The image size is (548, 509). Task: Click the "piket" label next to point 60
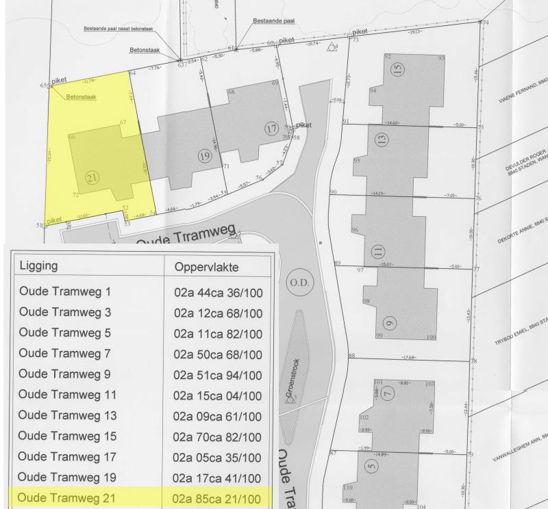[x=286, y=40]
